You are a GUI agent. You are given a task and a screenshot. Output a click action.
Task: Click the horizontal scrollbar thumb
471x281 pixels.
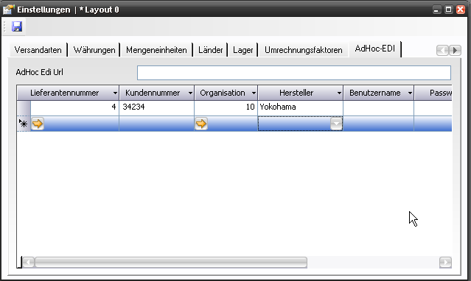click(170, 263)
